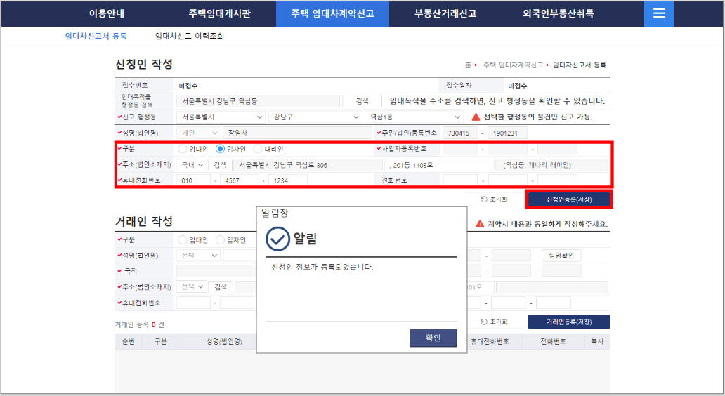Click the 역삼로 306 address field
725x396 pixels.
(x=308, y=165)
